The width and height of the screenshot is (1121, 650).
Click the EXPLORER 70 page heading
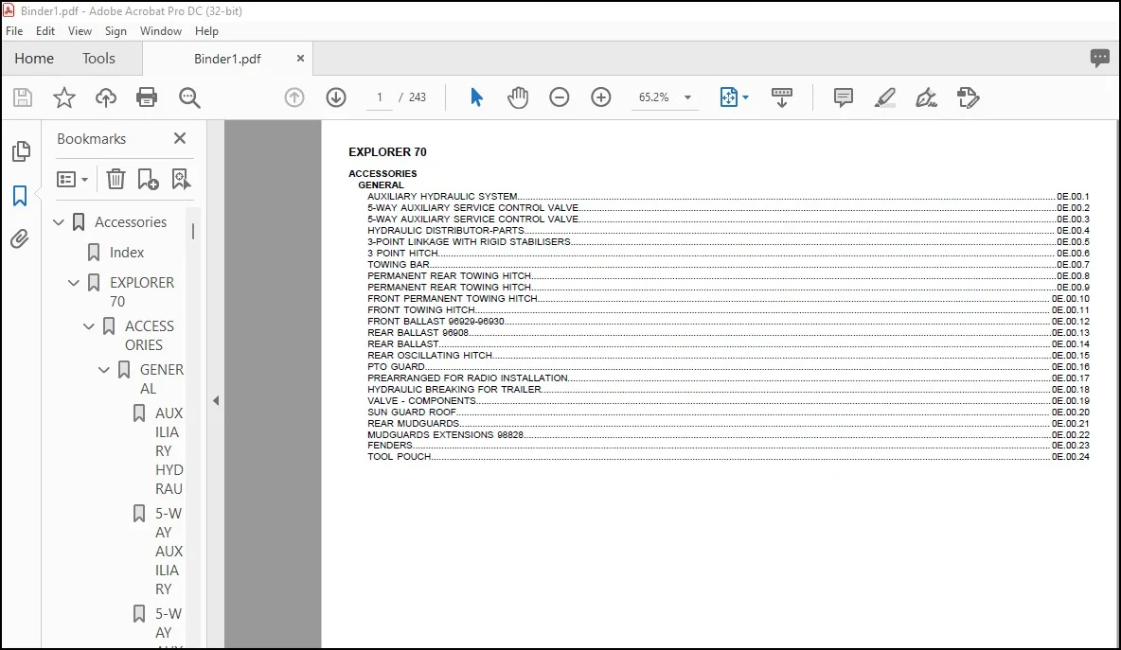coord(387,151)
